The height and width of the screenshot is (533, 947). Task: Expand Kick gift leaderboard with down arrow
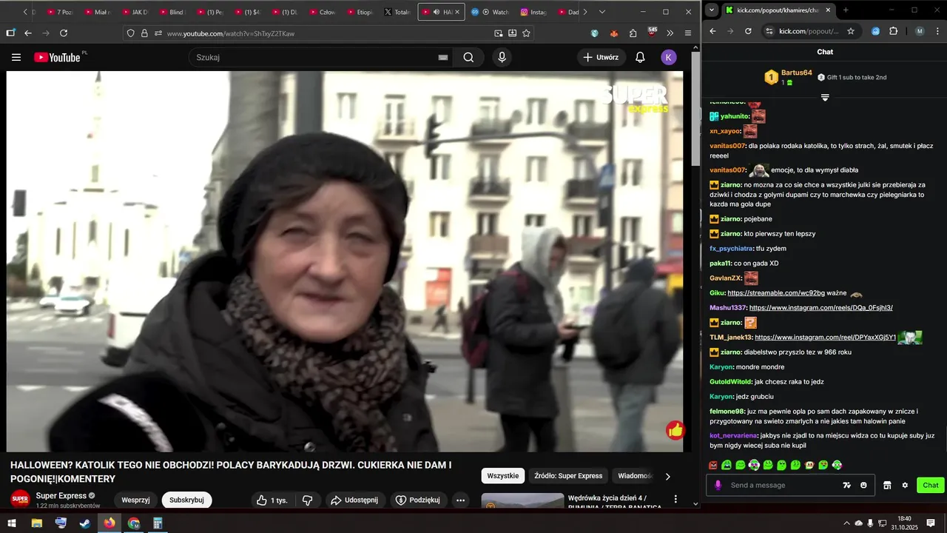[825, 98]
